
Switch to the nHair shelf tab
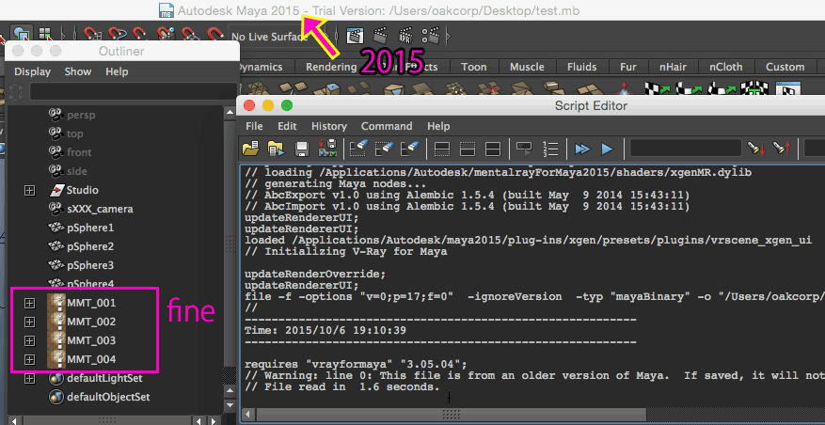[x=674, y=67]
